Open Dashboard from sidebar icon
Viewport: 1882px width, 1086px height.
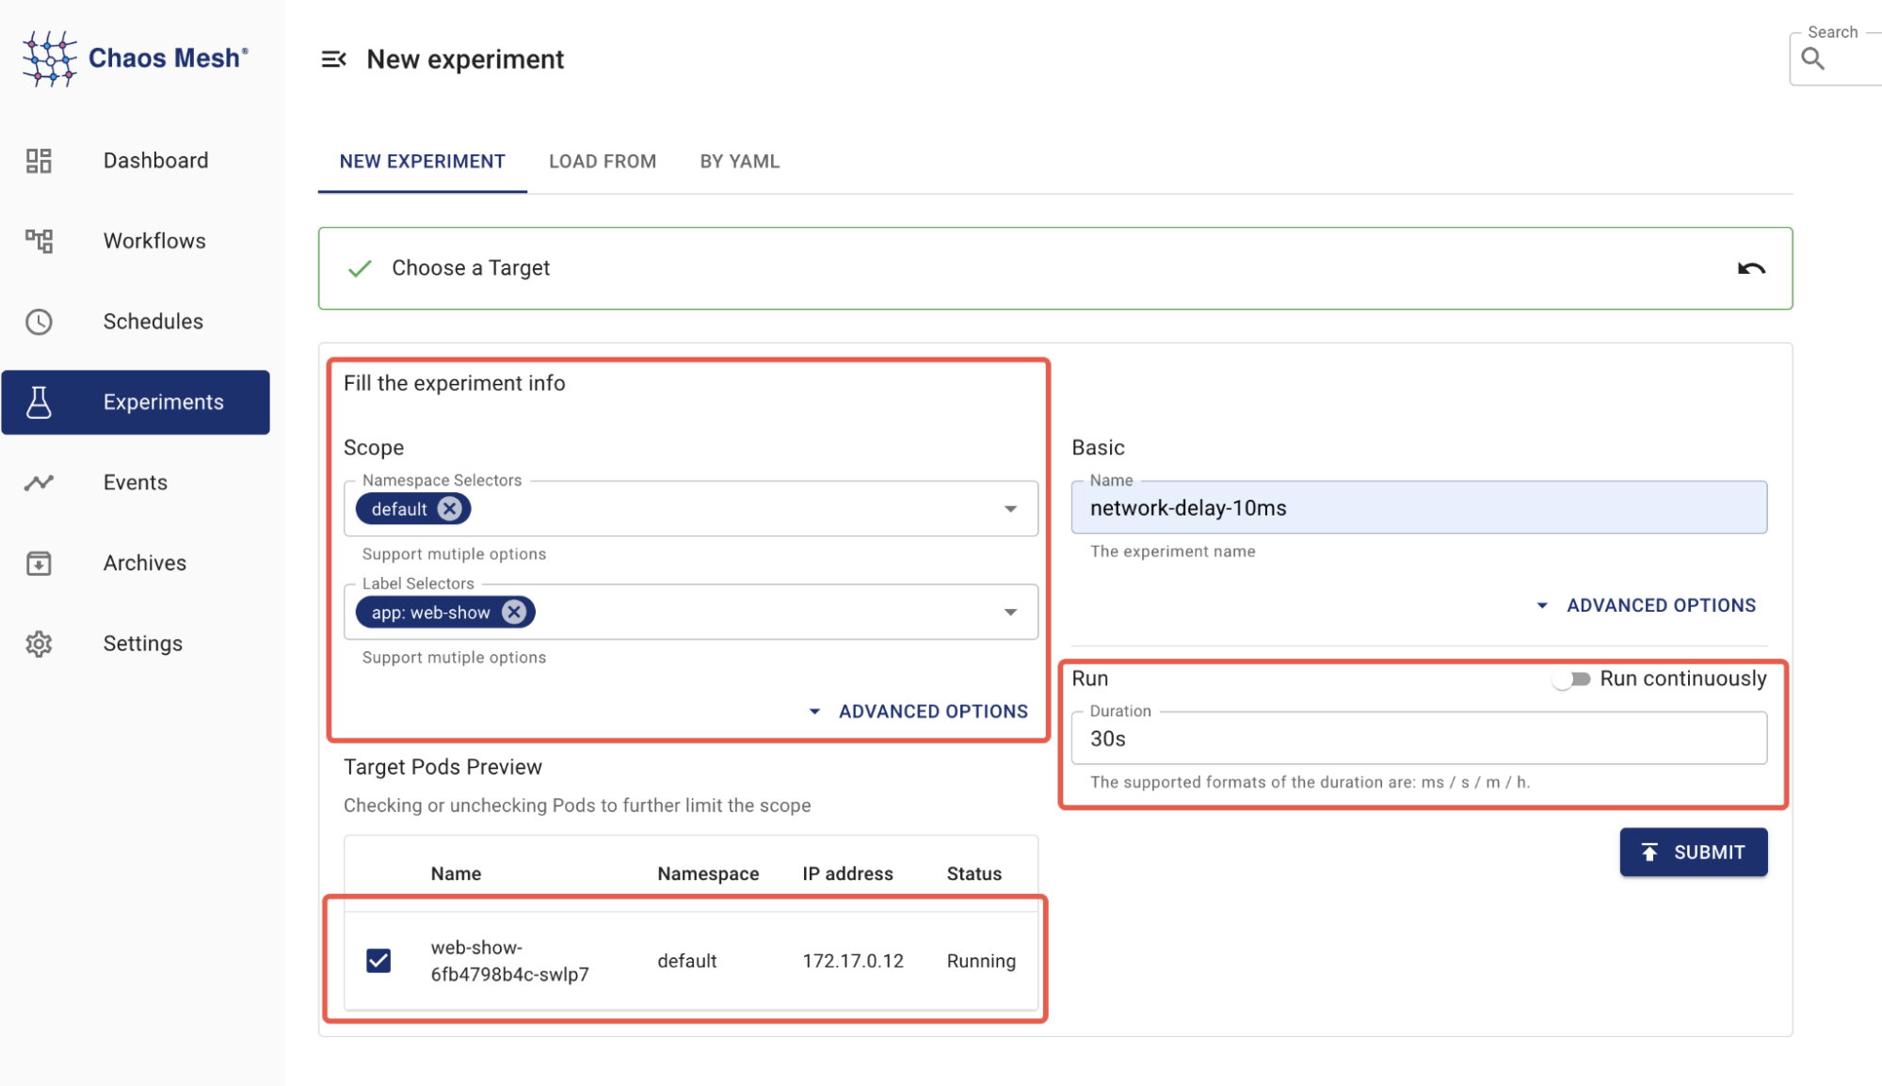coord(39,161)
